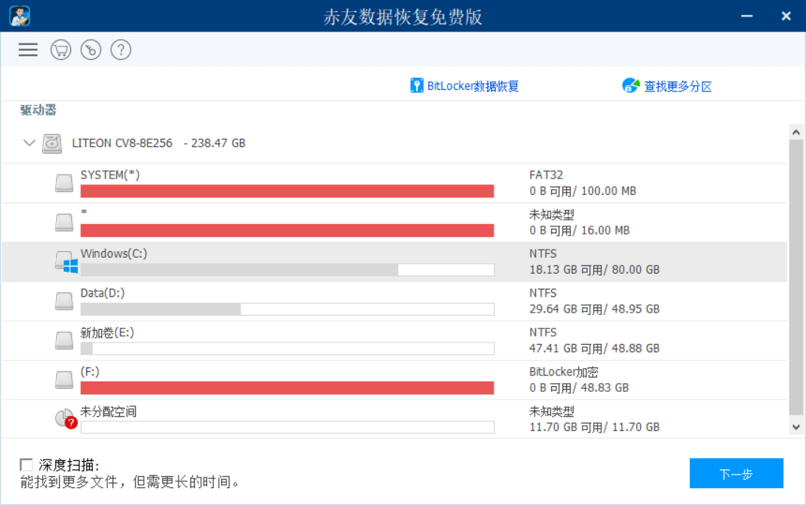This screenshot has height=506, width=806.
Task: Click the app logo icon in title bar
Action: [19, 16]
